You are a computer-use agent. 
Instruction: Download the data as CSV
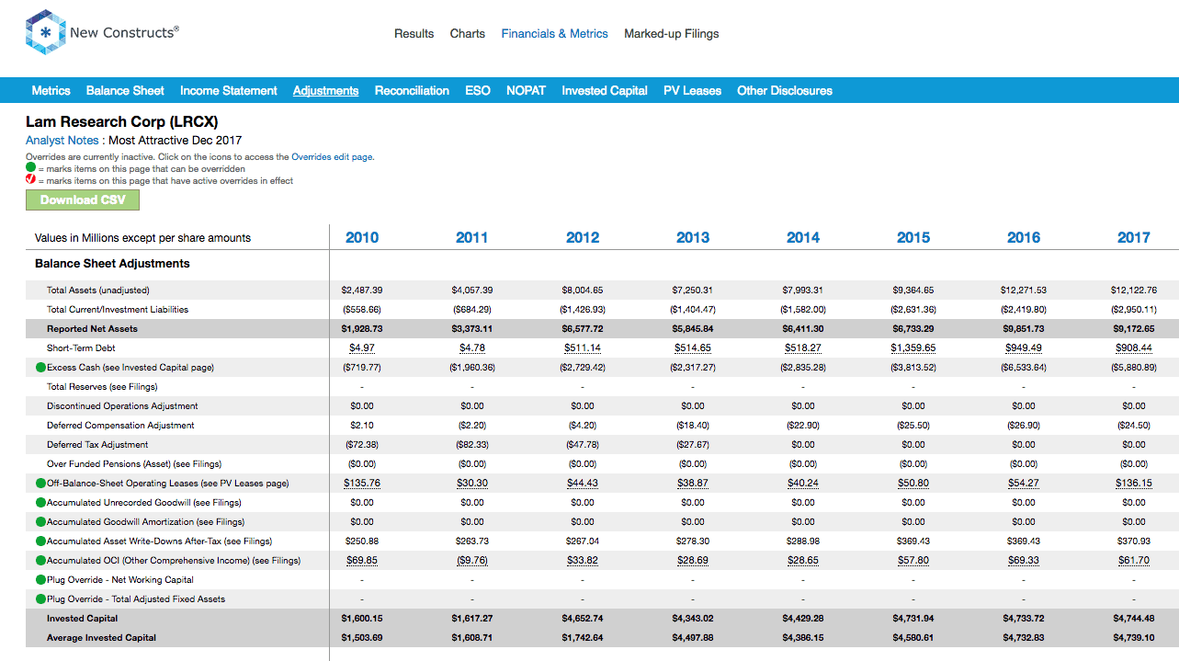click(x=83, y=200)
